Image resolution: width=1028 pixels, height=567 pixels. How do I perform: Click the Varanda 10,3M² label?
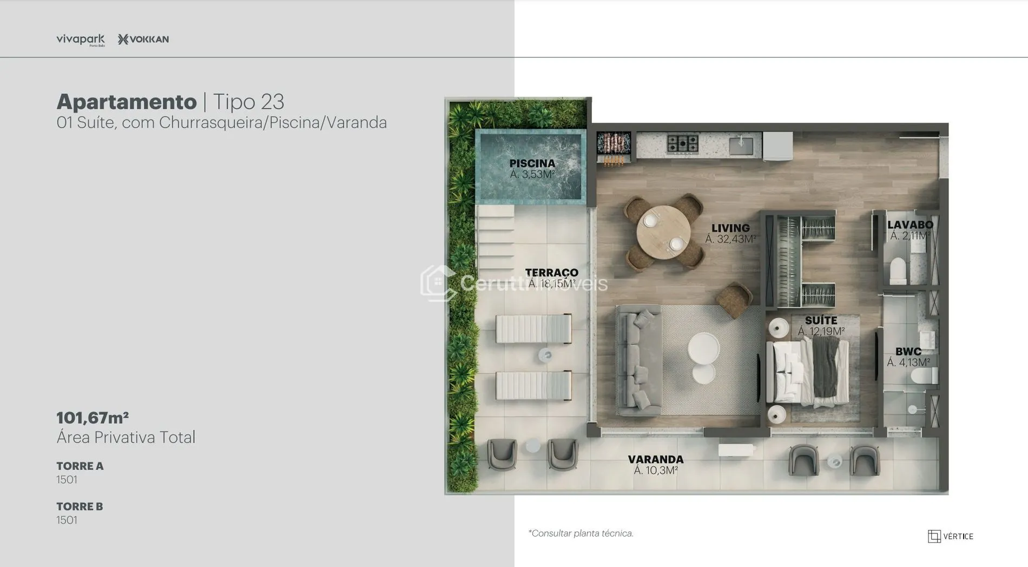coord(655,465)
